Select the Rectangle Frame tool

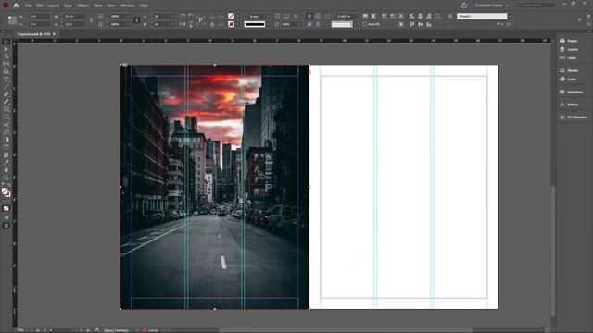coord(6,109)
